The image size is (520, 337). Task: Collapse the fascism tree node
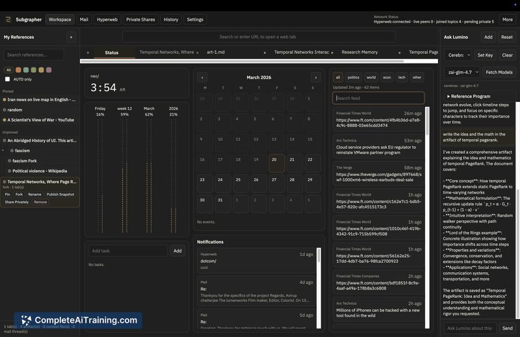[x=3, y=151]
